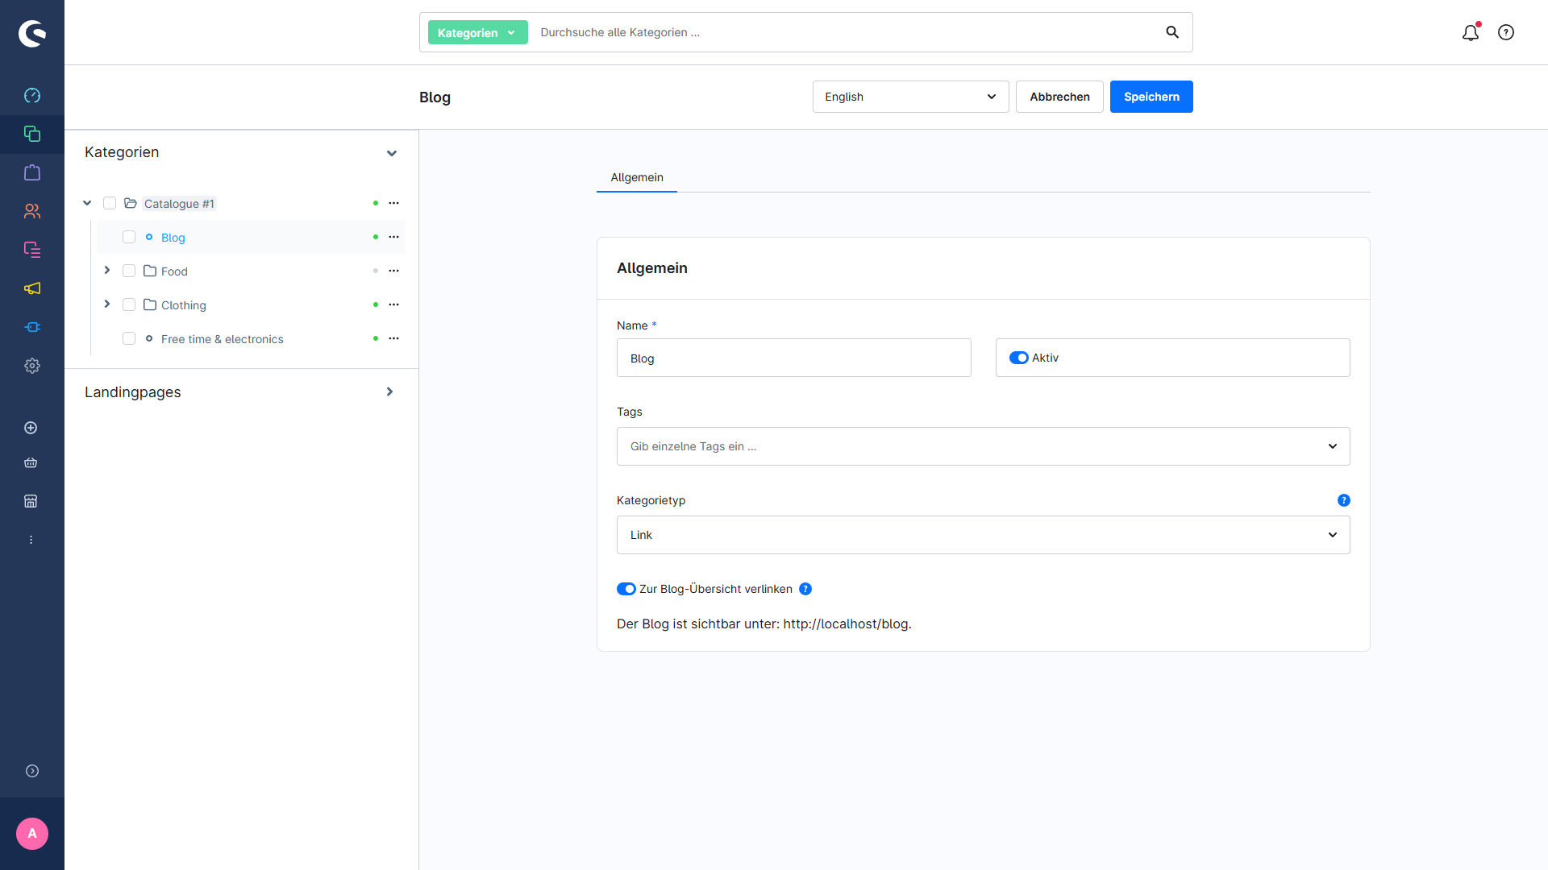This screenshot has width=1548, height=870.
Task: Open the Customers sidebar icon
Action: [32, 211]
